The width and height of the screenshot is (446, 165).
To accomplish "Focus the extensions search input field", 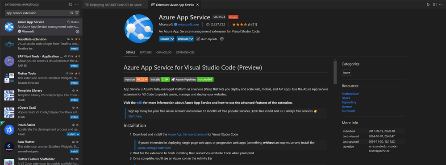I will [x=37, y=13].
